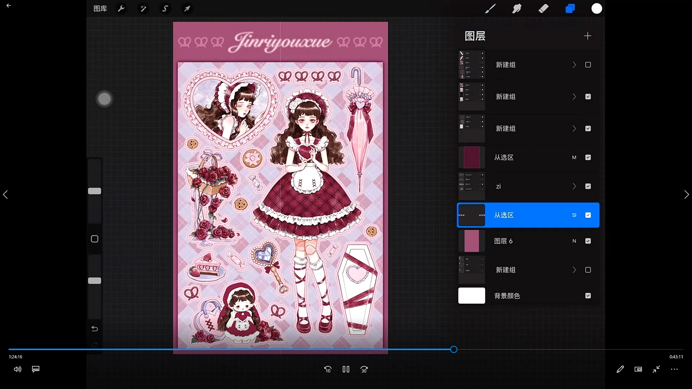Pause the video playback

point(346,369)
